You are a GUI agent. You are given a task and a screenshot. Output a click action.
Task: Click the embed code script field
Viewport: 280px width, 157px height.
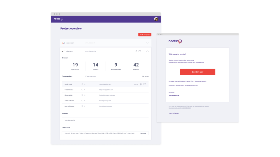(x=105, y=133)
